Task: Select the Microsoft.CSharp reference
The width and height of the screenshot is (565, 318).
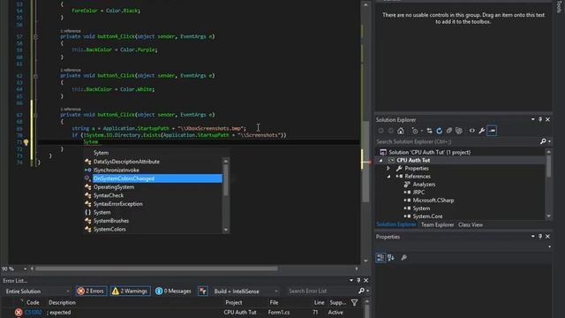Action: click(433, 201)
